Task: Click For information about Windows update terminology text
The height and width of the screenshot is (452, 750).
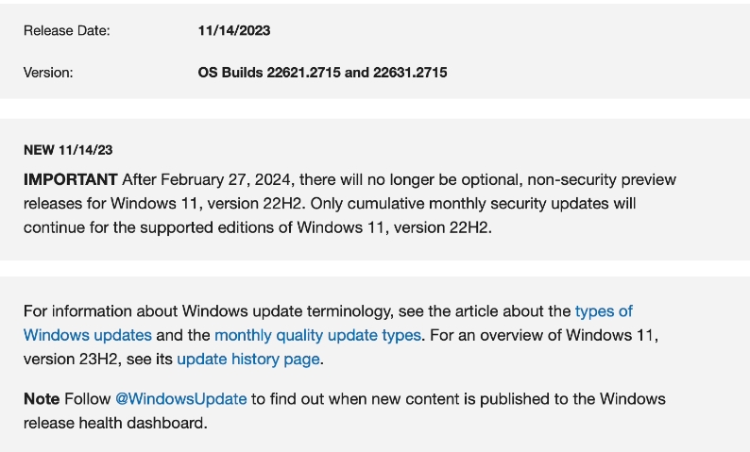Action: point(208,311)
